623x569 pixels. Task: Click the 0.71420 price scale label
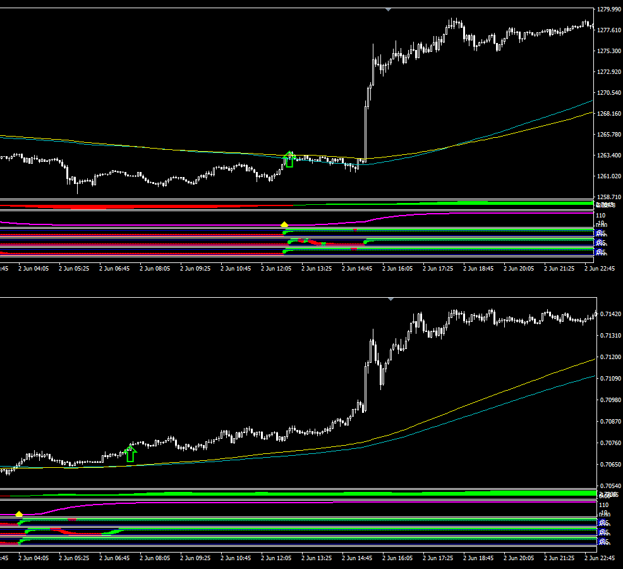608,314
